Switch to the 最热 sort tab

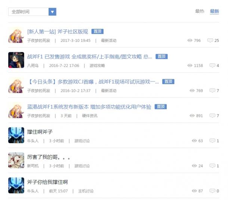[200, 11]
